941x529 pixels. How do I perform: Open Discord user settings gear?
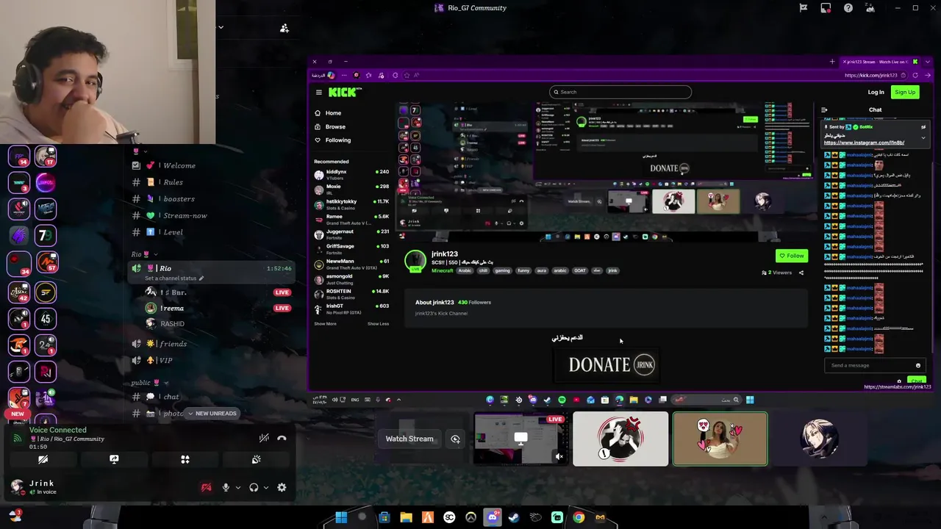282,487
